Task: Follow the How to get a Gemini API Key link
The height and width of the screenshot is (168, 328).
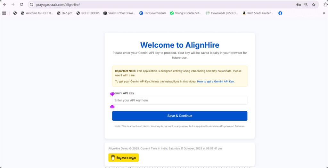Action: click(x=215, y=82)
